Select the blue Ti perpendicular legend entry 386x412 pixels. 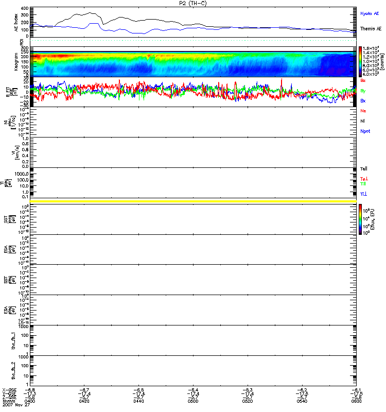coord(363,194)
